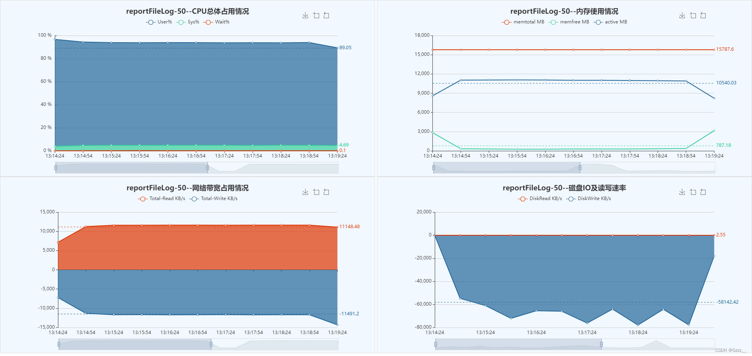Grab the CPU chart zoom slider left handle
The height and width of the screenshot is (356, 752).
click(56, 168)
